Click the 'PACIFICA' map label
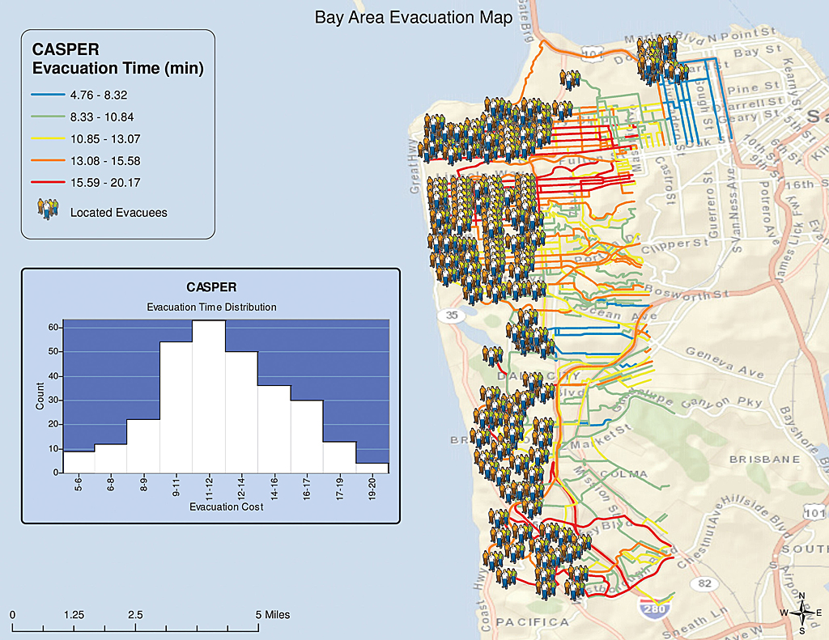 point(532,622)
